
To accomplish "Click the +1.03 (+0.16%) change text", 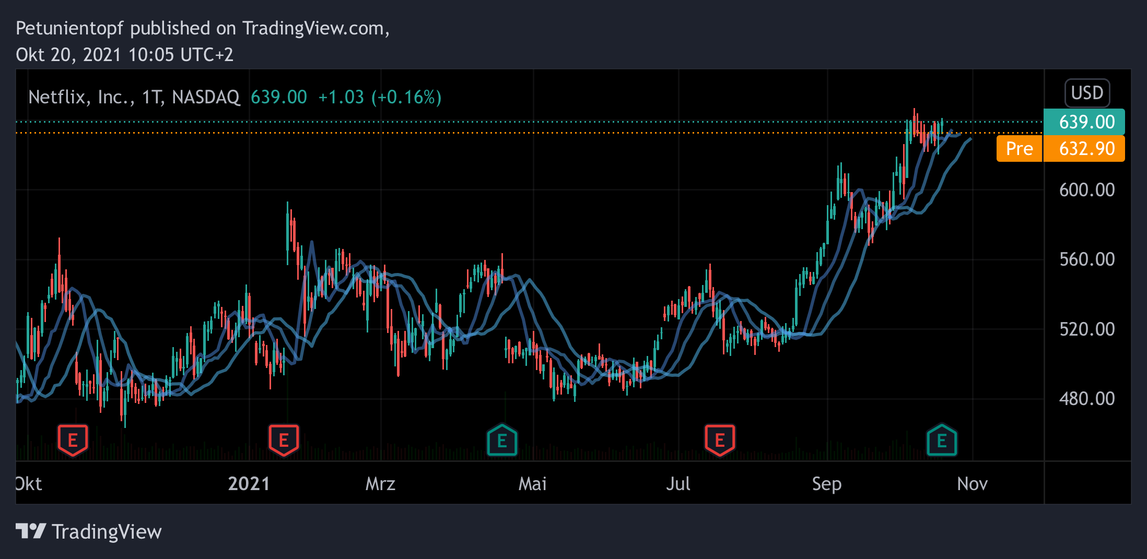I will 380,97.
